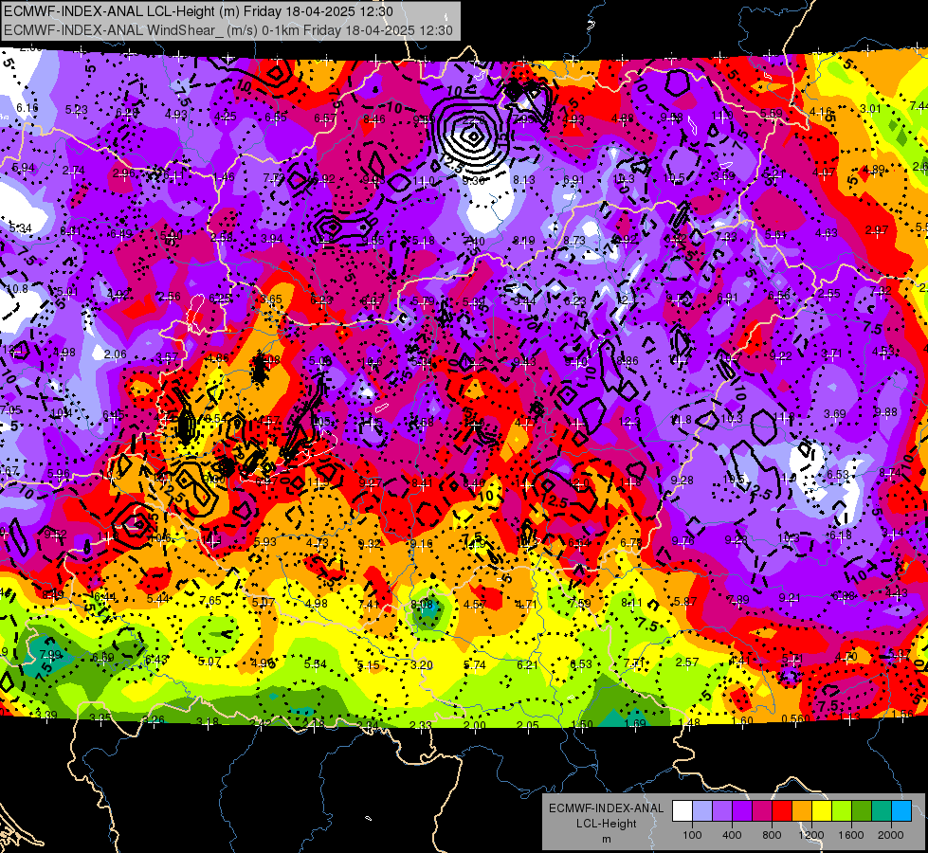
Task: Click the legend tick label 2000
Action: click(x=891, y=835)
